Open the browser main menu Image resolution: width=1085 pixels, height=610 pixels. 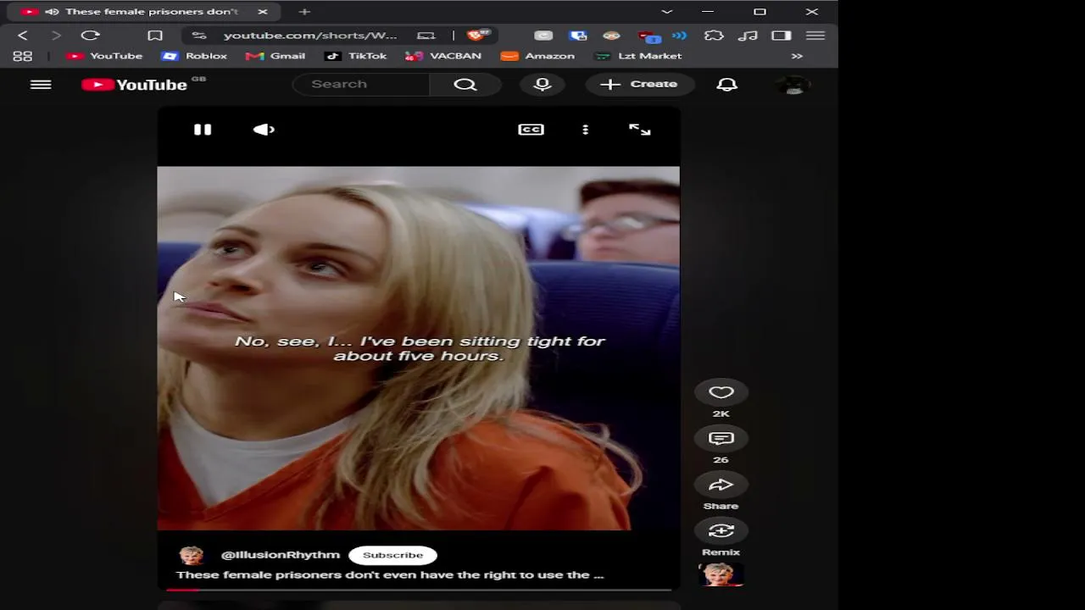tap(815, 36)
